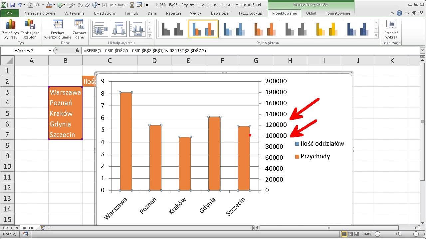Select the third chart layout thumbnail
The width and height of the screenshot is (426, 239).
[137, 29]
